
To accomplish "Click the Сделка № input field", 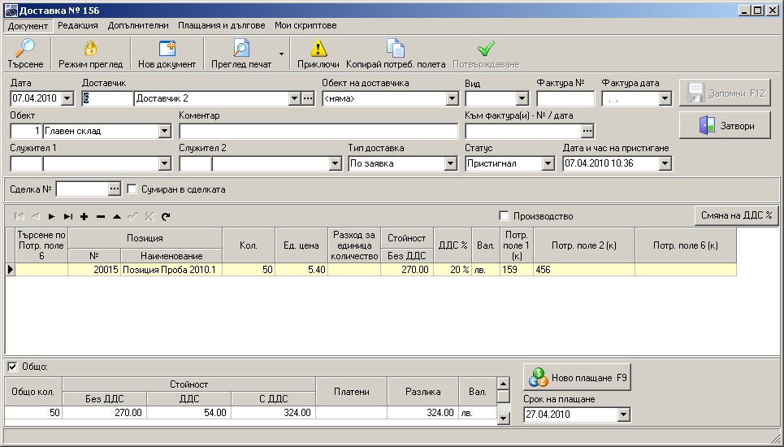I will (83, 189).
